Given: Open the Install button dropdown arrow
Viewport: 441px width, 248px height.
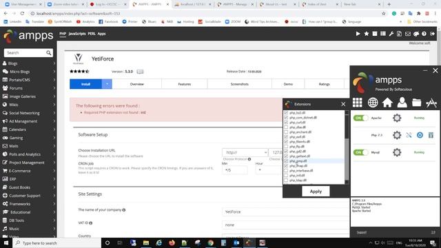Looking at the screenshot, I should pyautogui.click(x=107, y=84).
